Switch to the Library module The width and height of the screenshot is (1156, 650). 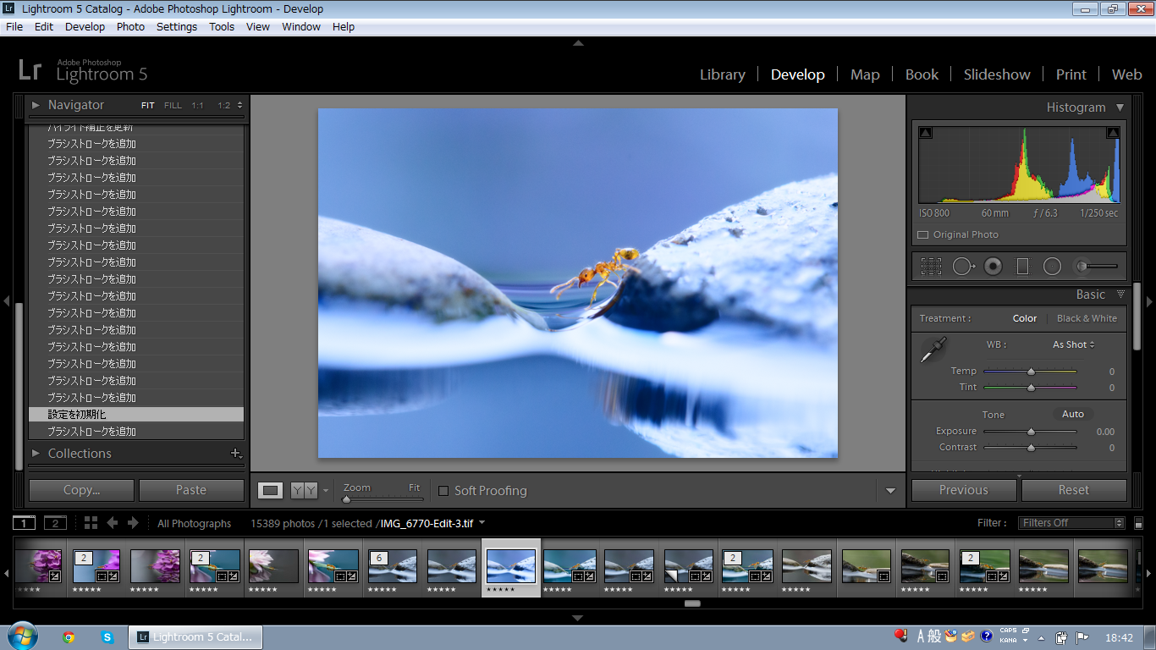tap(722, 74)
